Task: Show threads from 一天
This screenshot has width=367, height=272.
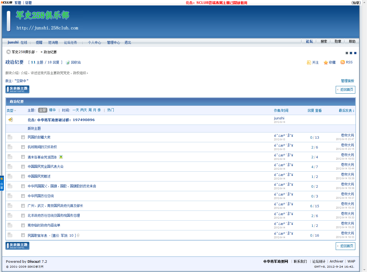Action: coord(76,110)
